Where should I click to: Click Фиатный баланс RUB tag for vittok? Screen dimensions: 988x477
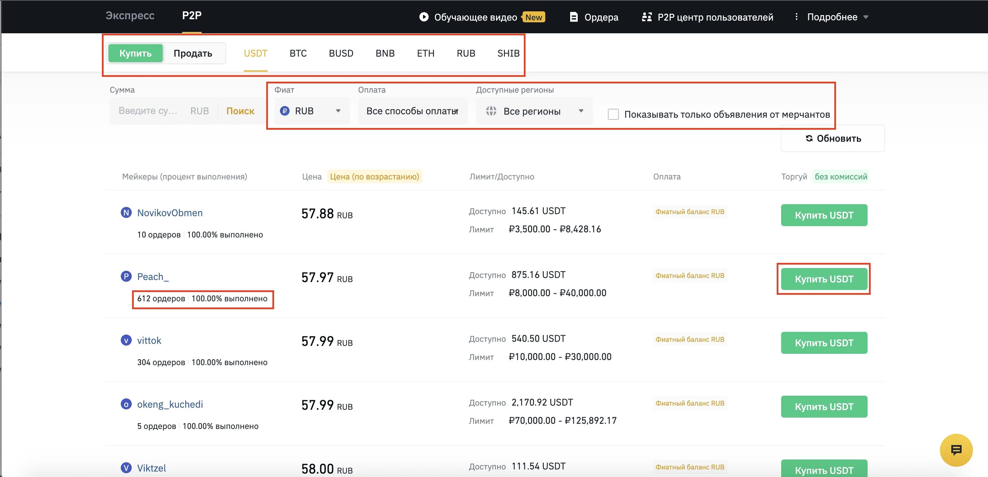point(690,339)
